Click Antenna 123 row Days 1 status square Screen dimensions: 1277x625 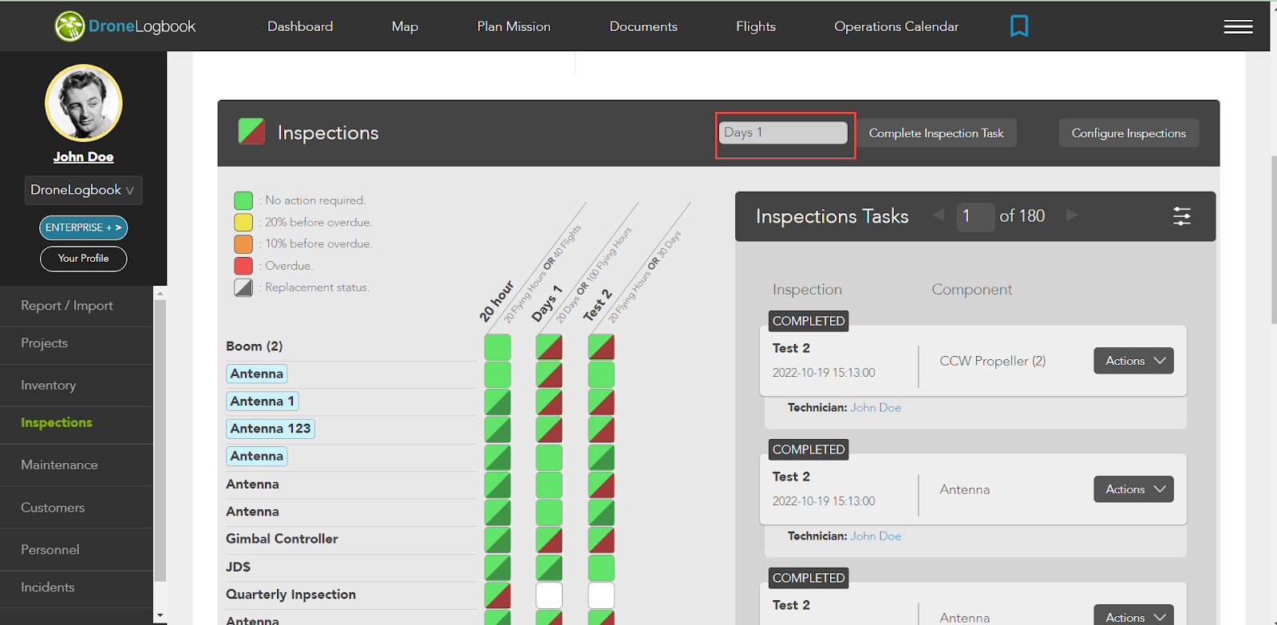[549, 430]
